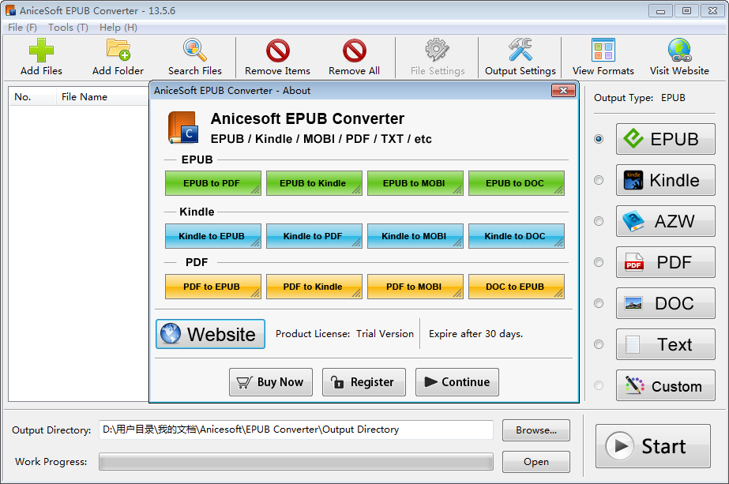This screenshot has width=729, height=484.
Task: Choose the Text output format button
Action: tap(665, 344)
